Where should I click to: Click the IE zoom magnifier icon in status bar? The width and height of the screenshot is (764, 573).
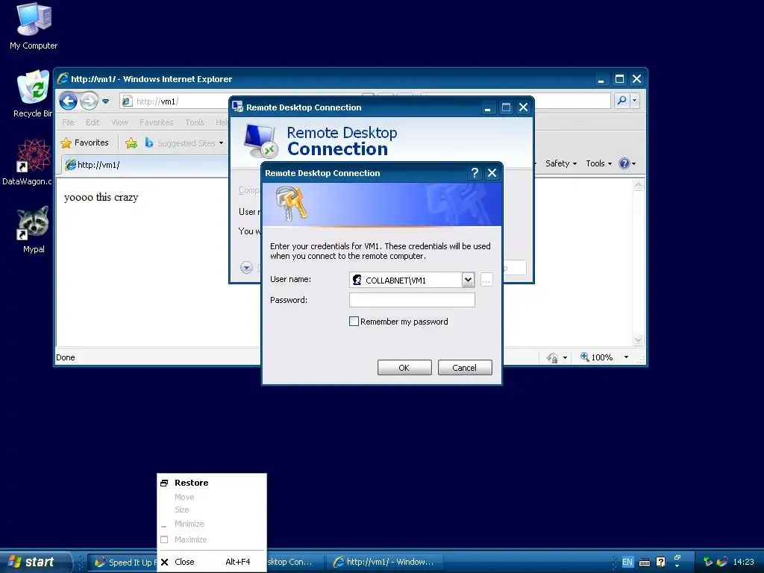tap(584, 357)
